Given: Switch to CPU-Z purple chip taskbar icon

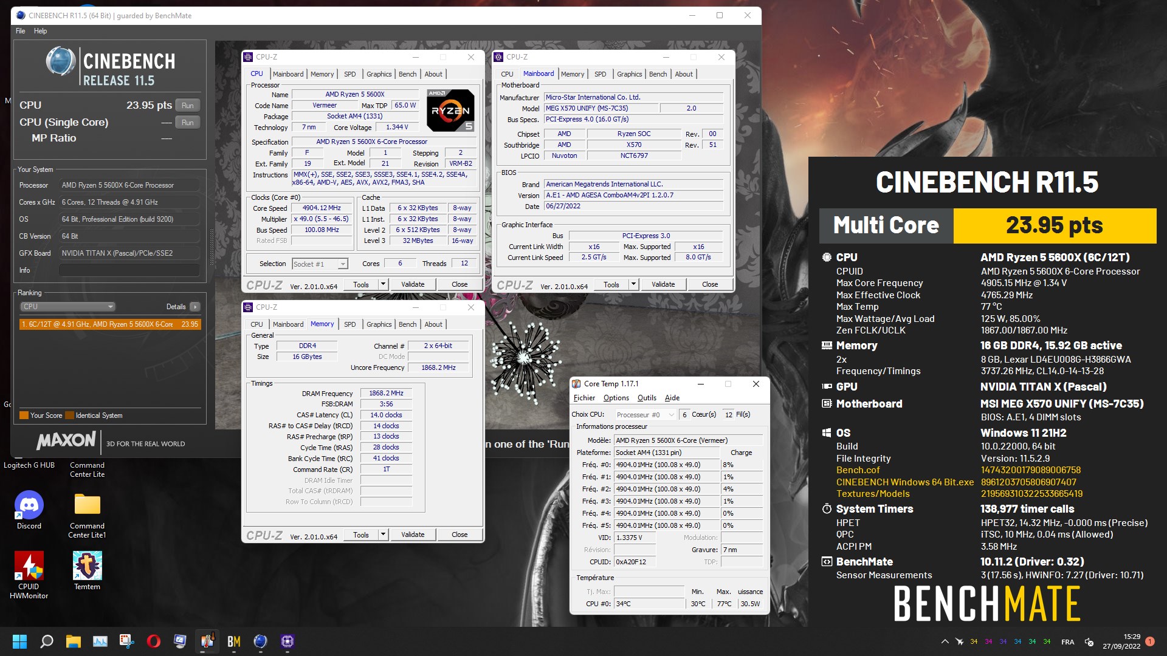Looking at the screenshot, I should [x=287, y=641].
